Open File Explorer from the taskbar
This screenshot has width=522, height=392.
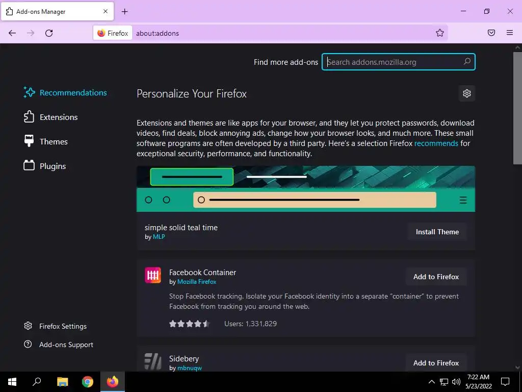point(62,382)
